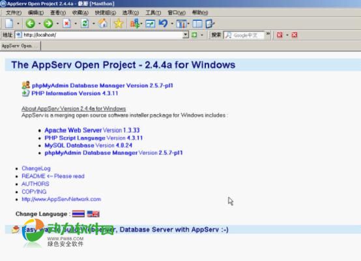361x261 pixels.
Task: Click the rightmost red X icon in address row
Action: tap(295, 35)
